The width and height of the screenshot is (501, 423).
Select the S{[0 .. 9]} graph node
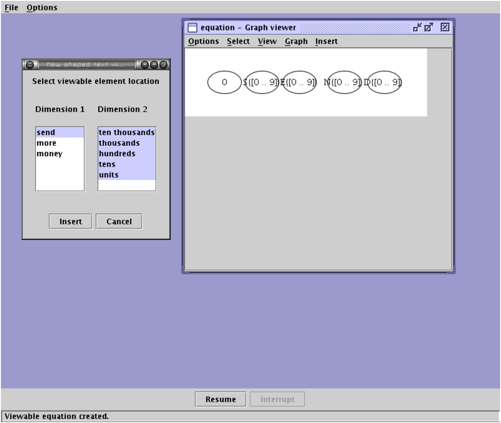(262, 83)
